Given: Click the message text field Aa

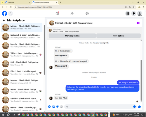Looking at the screenshot, I should [x=98, y=107].
